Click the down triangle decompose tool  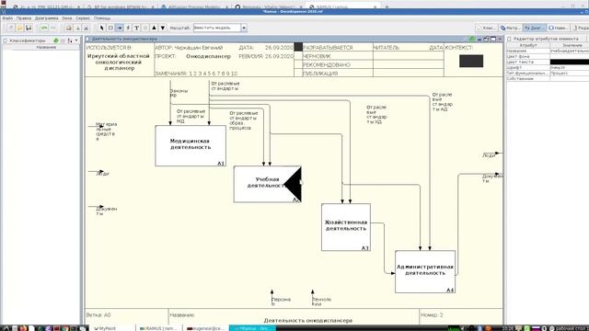tap(163, 28)
